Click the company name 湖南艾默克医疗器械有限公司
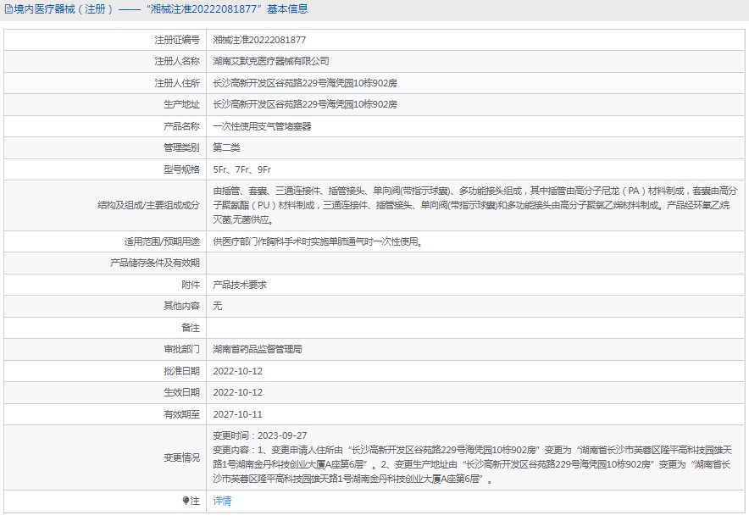The image size is (749, 521). pyautogui.click(x=271, y=61)
